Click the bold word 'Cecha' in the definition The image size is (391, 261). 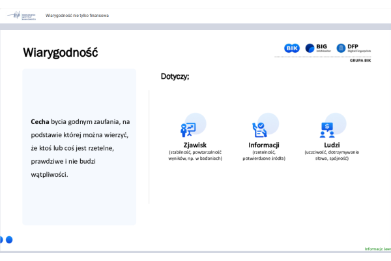point(40,121)
